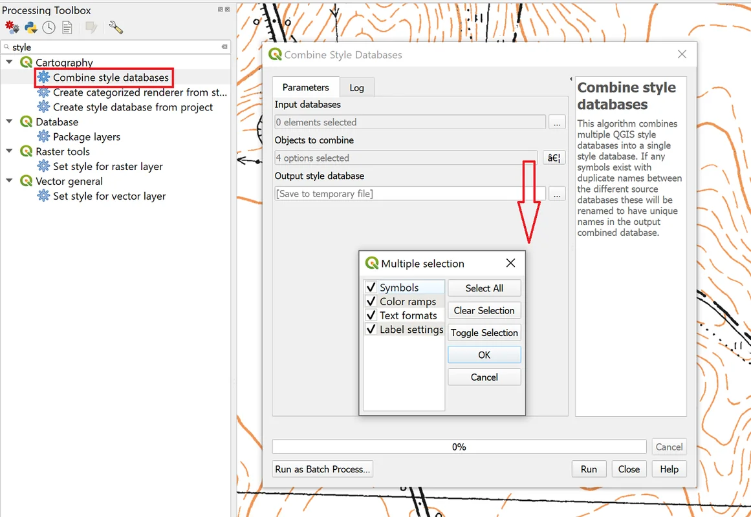Click the 0% progress bar

click(x=459, y=447)
